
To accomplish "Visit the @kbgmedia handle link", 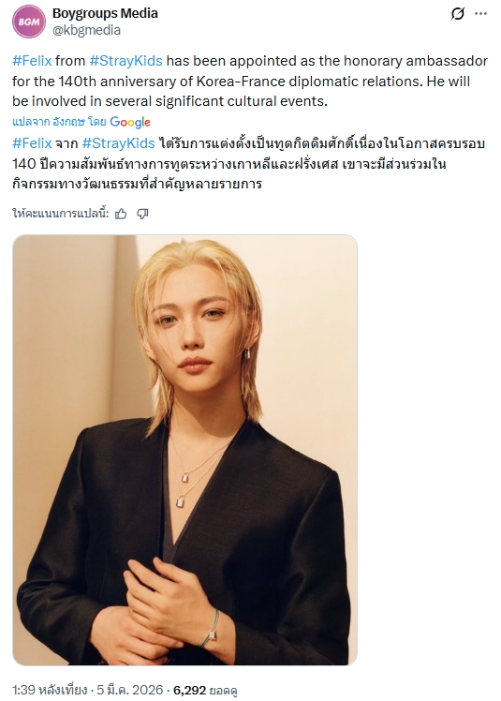I will coord(87,30).
